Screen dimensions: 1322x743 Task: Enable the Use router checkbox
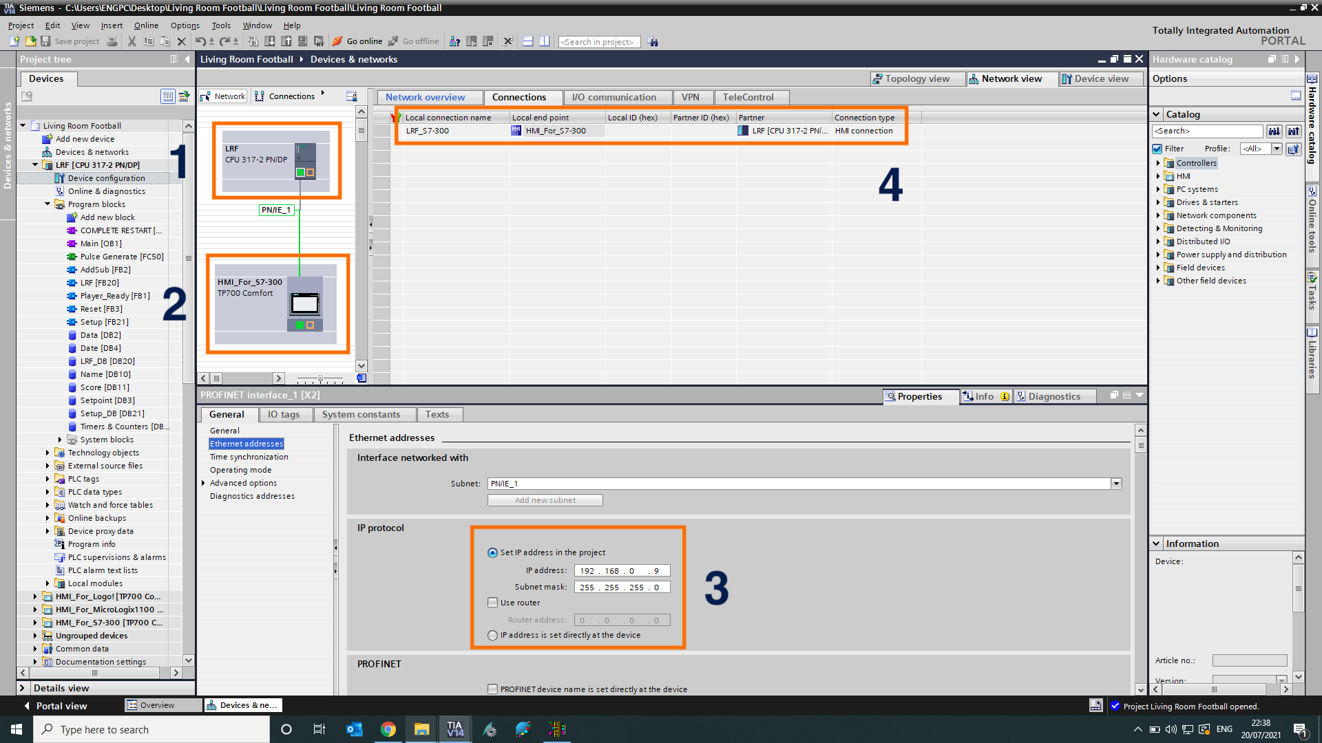click(493, 602)
